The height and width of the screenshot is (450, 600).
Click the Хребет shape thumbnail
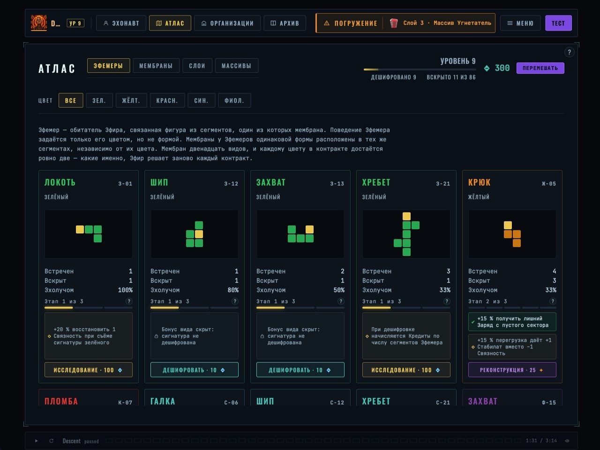pos(406,234)
